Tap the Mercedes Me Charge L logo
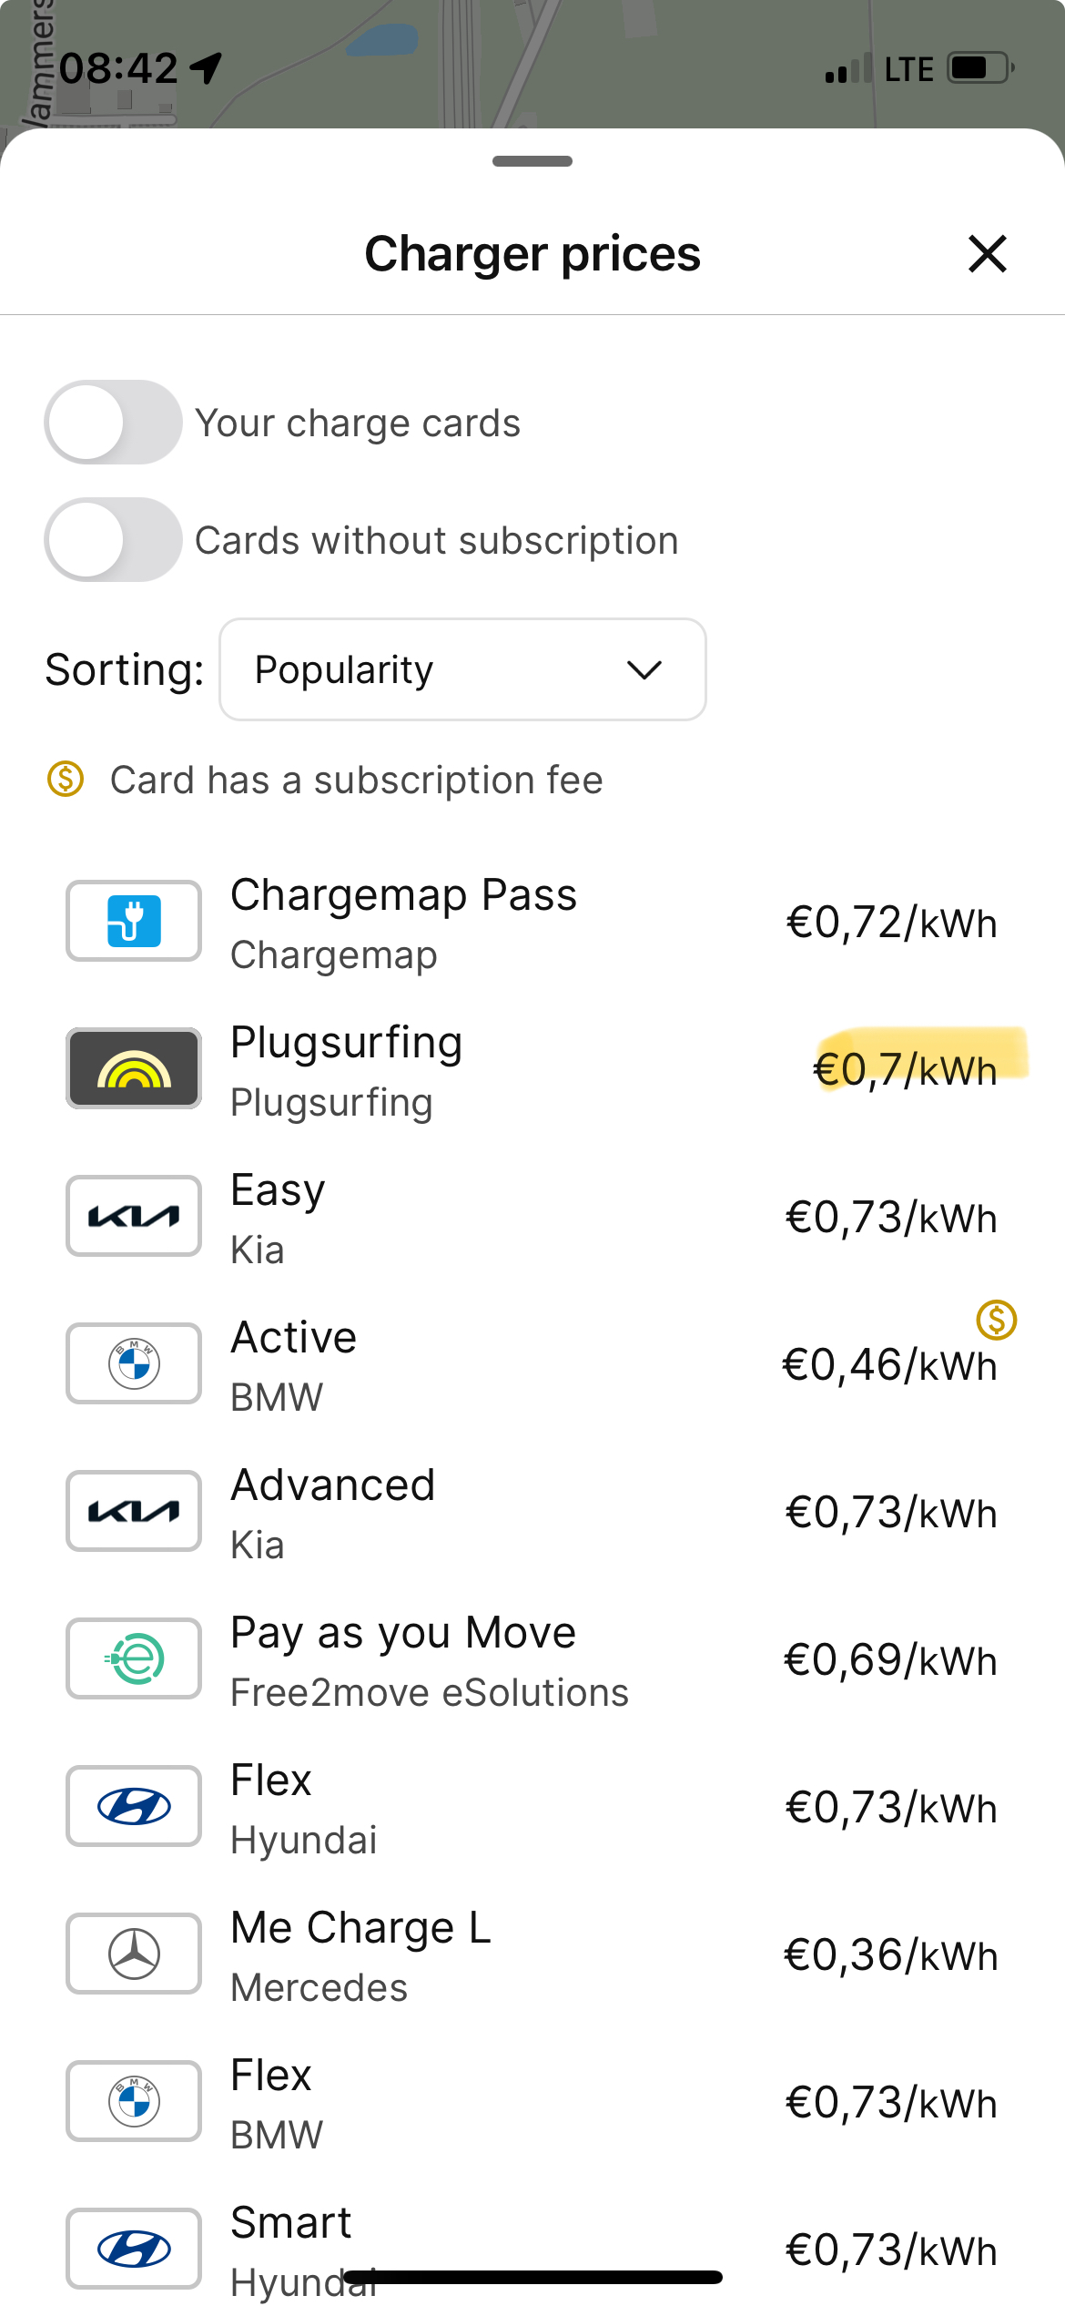This screenshot has height=2306, width=1065. 134,1954
